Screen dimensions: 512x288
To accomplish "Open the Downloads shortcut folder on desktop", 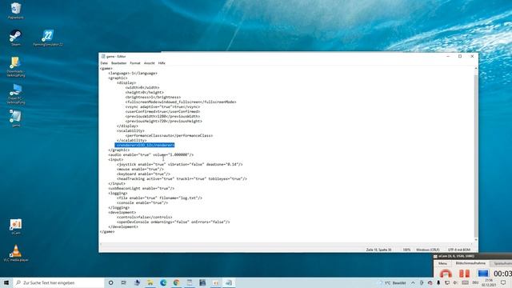I will pyautogui.click(x=15, y=66).
